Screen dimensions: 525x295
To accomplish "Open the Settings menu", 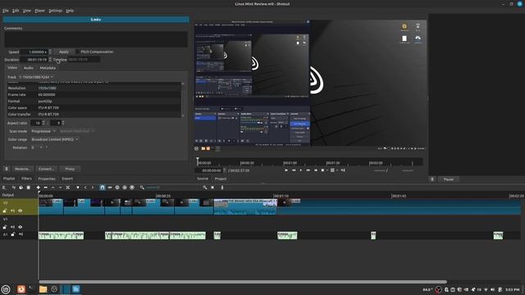I will 55,11.
